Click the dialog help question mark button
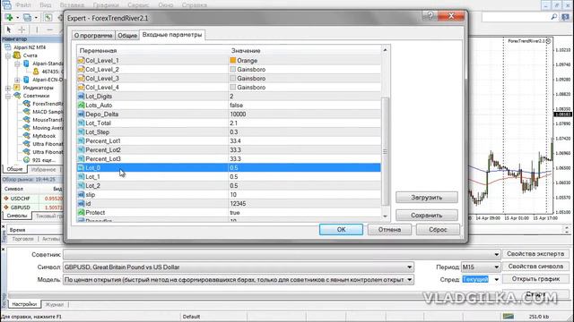The width and height of the screenshot is (574, 322). click(430, 16)
